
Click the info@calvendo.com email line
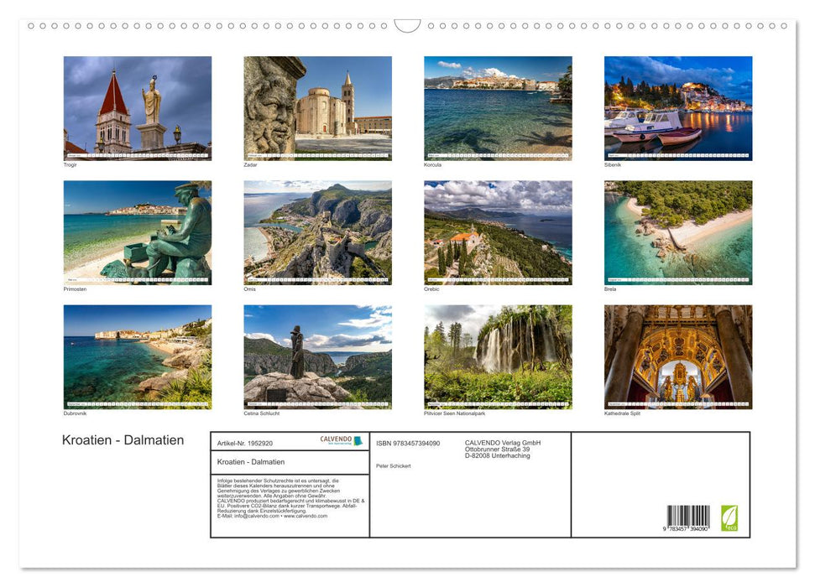[x=272, y=516]
